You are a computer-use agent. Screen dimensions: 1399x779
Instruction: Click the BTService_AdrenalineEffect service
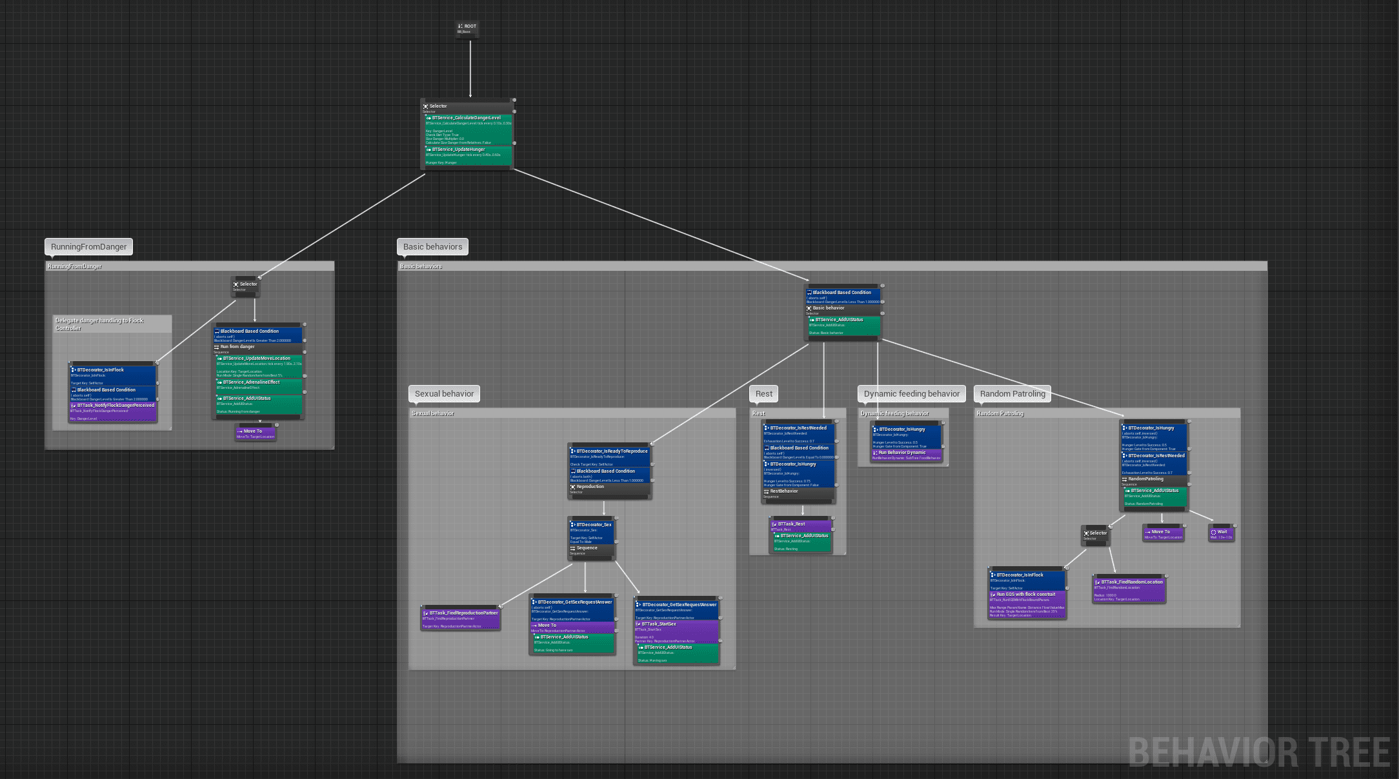coord(259,386)
